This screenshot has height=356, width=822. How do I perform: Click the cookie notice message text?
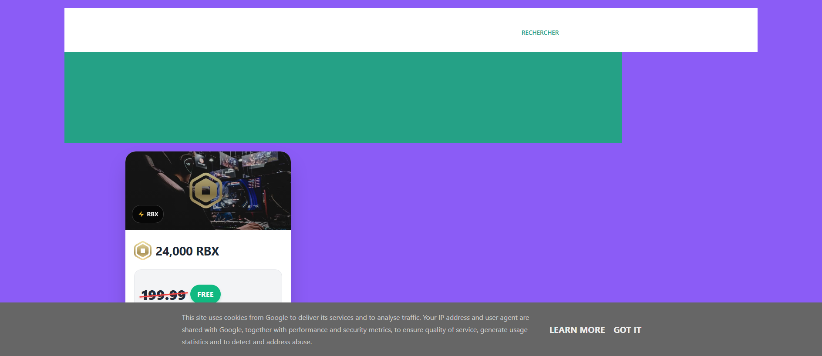pyautogui.click(x=355, y=330)
